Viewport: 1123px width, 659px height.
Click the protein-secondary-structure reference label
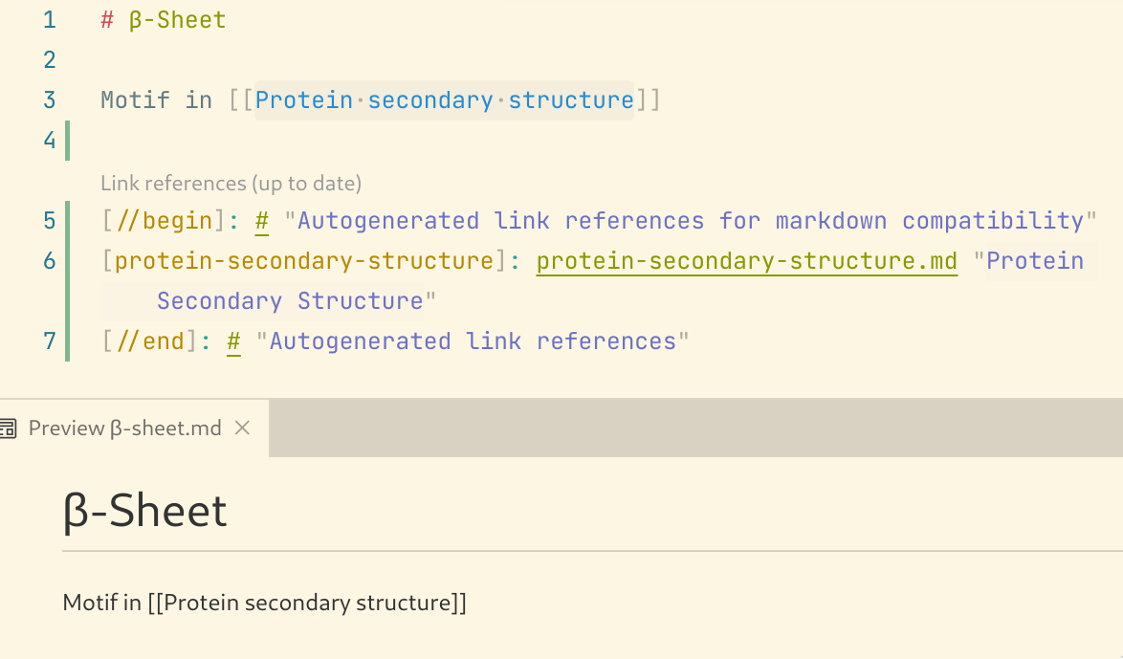pos(304,261)
